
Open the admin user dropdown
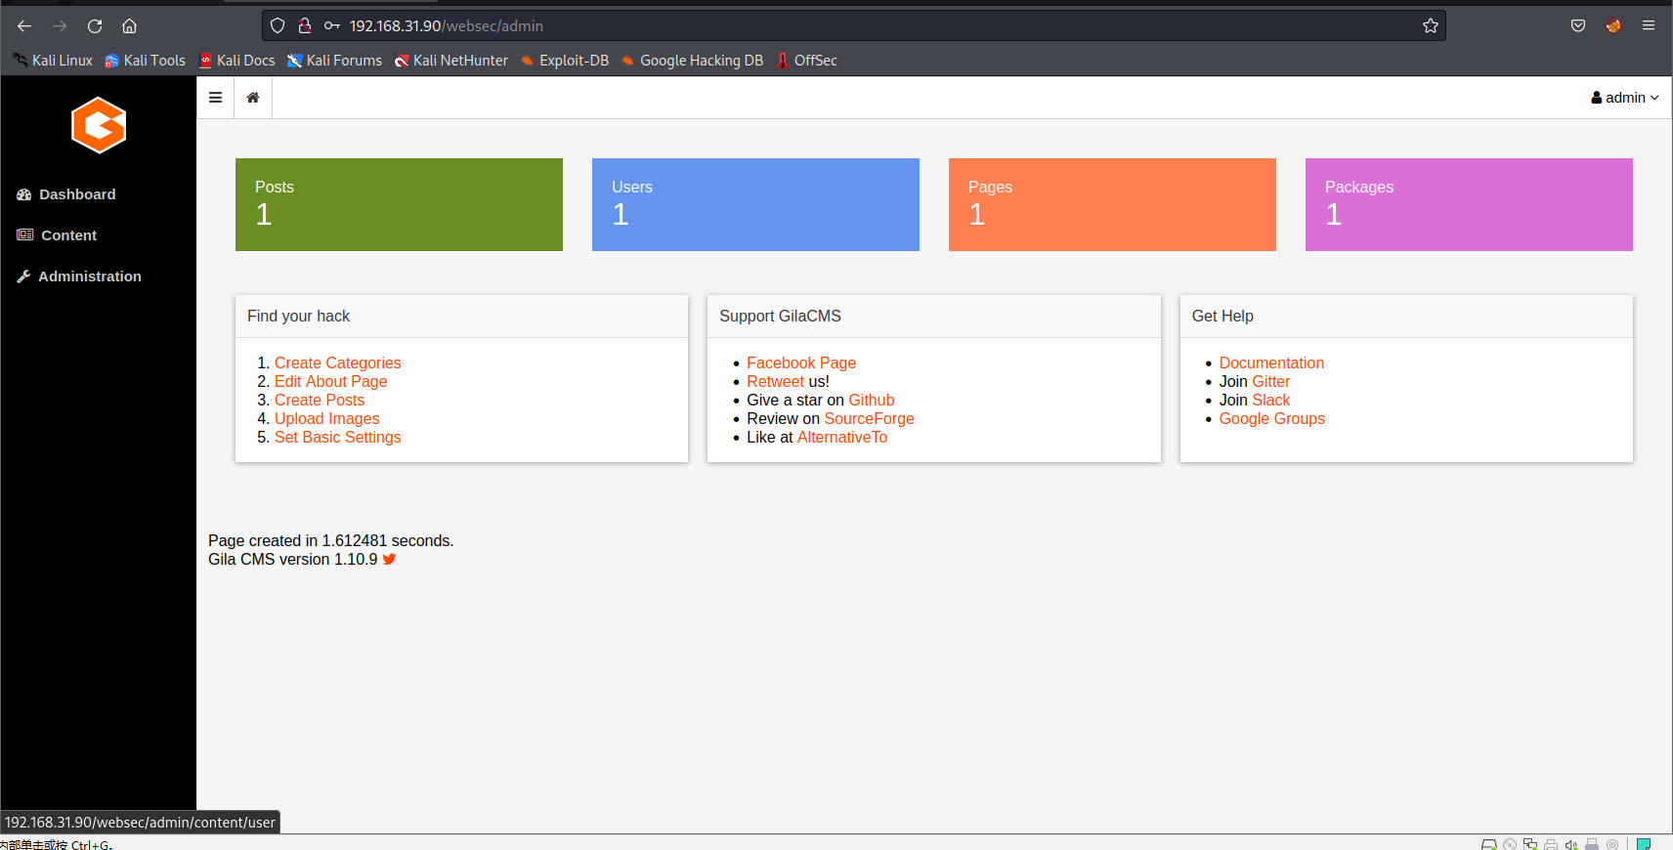click(1625, 98)
